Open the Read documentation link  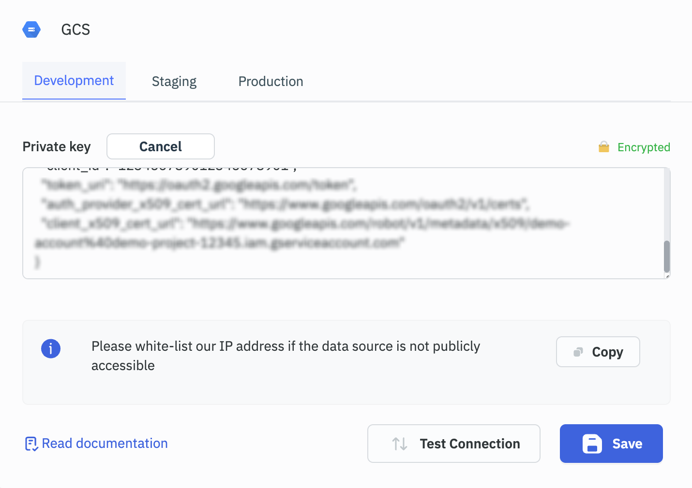click(x=105, y=443)
